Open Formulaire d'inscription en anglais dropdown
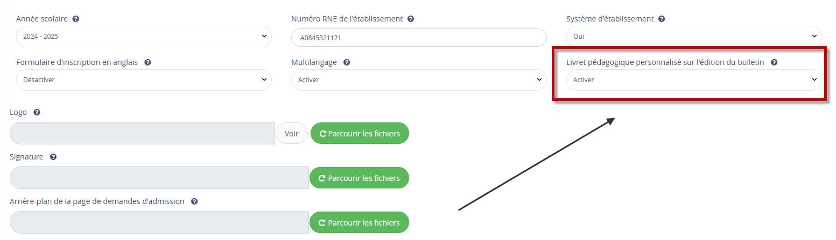 point(144,80)
